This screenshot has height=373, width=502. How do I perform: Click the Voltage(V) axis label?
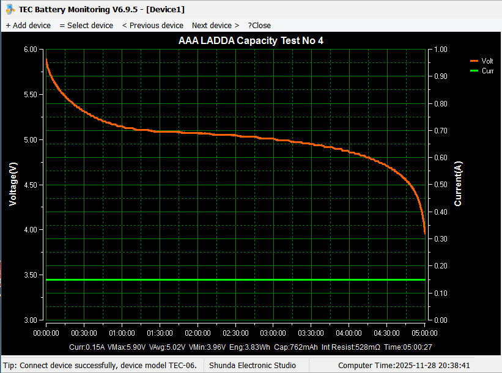[13, 184]
